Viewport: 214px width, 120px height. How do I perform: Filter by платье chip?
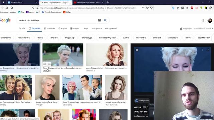tap(54, 38)
